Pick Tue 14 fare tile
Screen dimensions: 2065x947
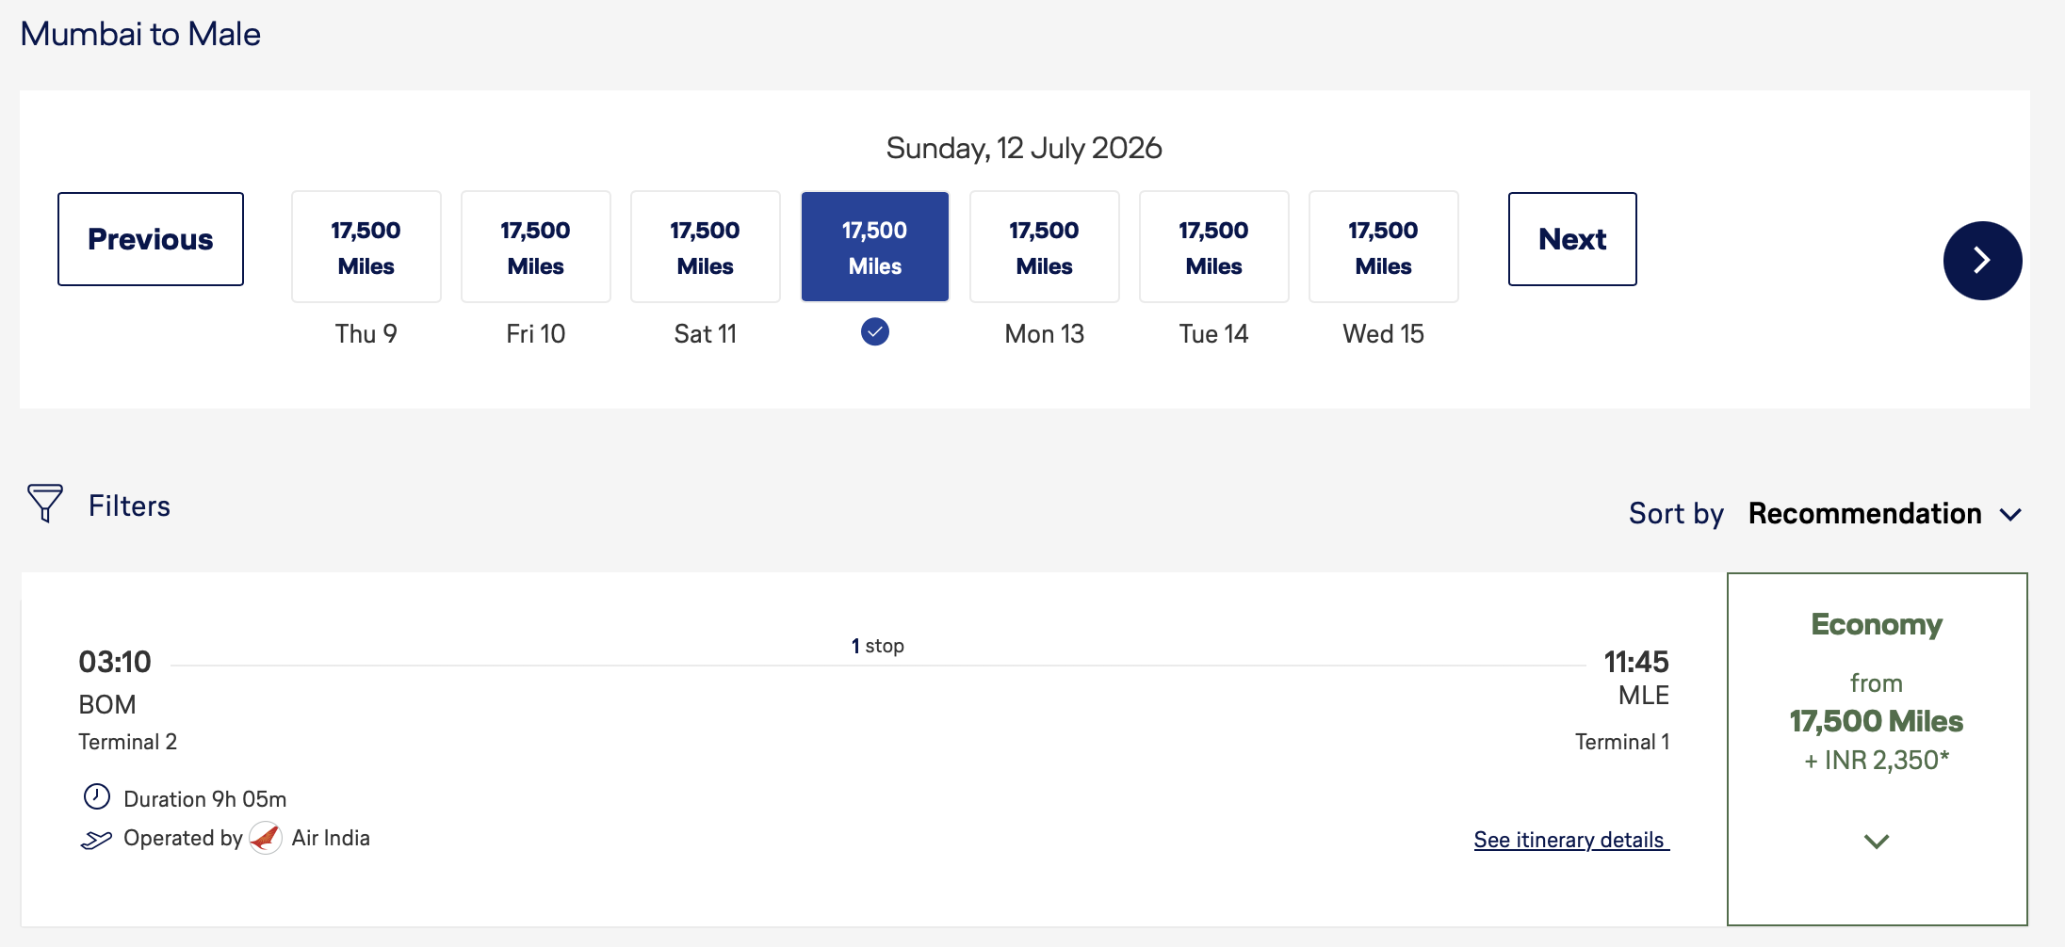[x=1213, y=248]
